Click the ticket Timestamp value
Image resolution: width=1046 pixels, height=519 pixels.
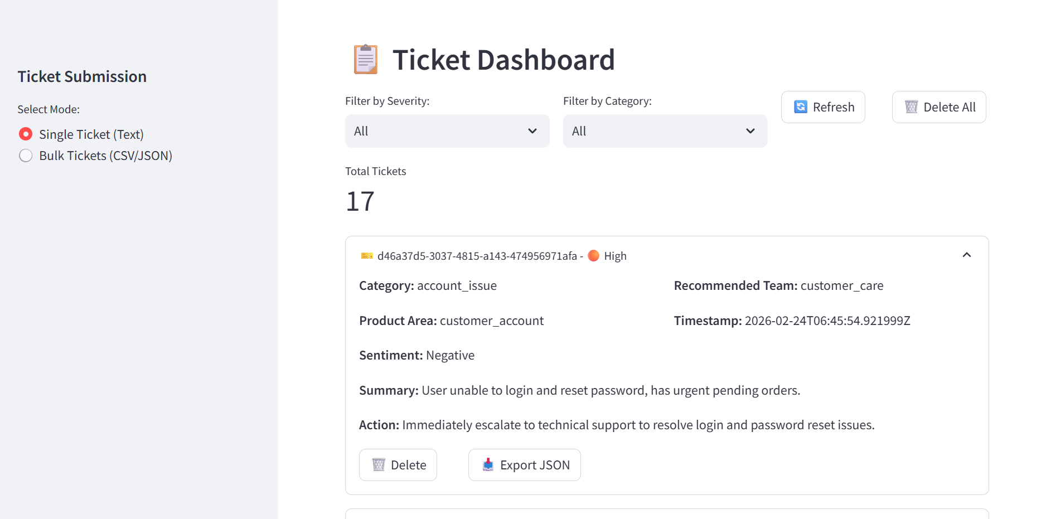827,321
